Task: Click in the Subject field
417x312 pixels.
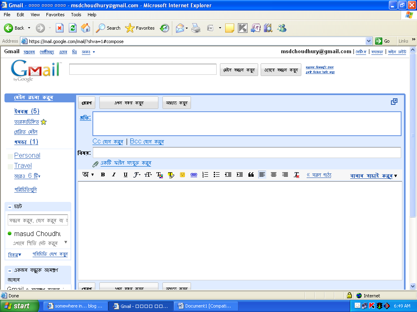Action: (x=247, y=153)
